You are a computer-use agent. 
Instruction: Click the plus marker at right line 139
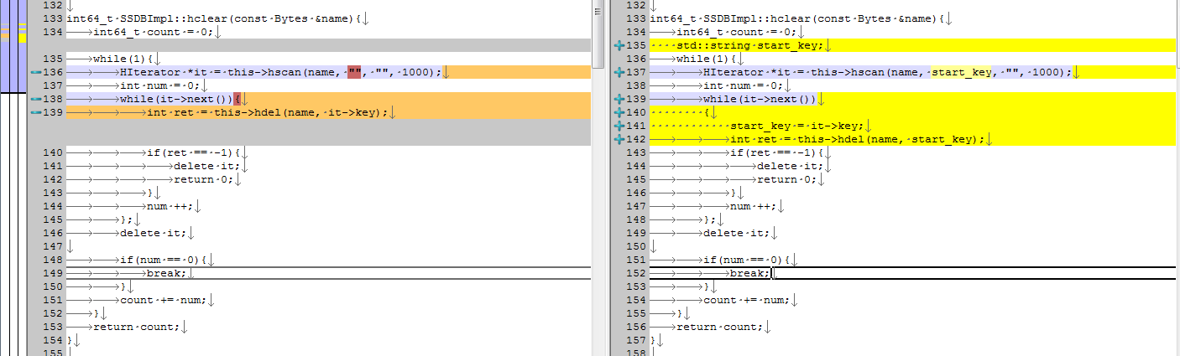pos(619,99)
